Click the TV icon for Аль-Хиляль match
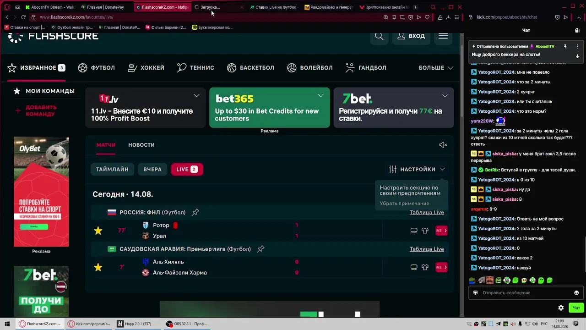 point(414,267)
